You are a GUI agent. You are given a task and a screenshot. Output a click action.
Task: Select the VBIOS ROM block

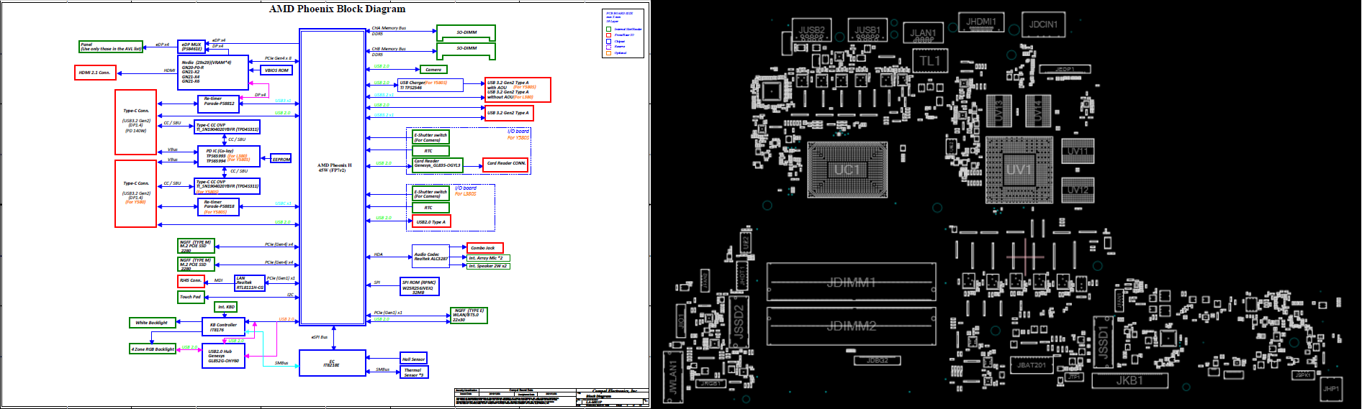pyautogui.click(x=276, y=70)
